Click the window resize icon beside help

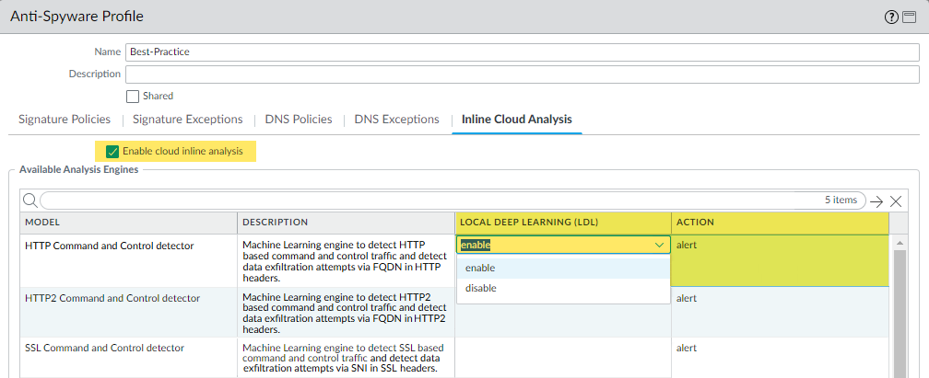[x=908, y=17]
